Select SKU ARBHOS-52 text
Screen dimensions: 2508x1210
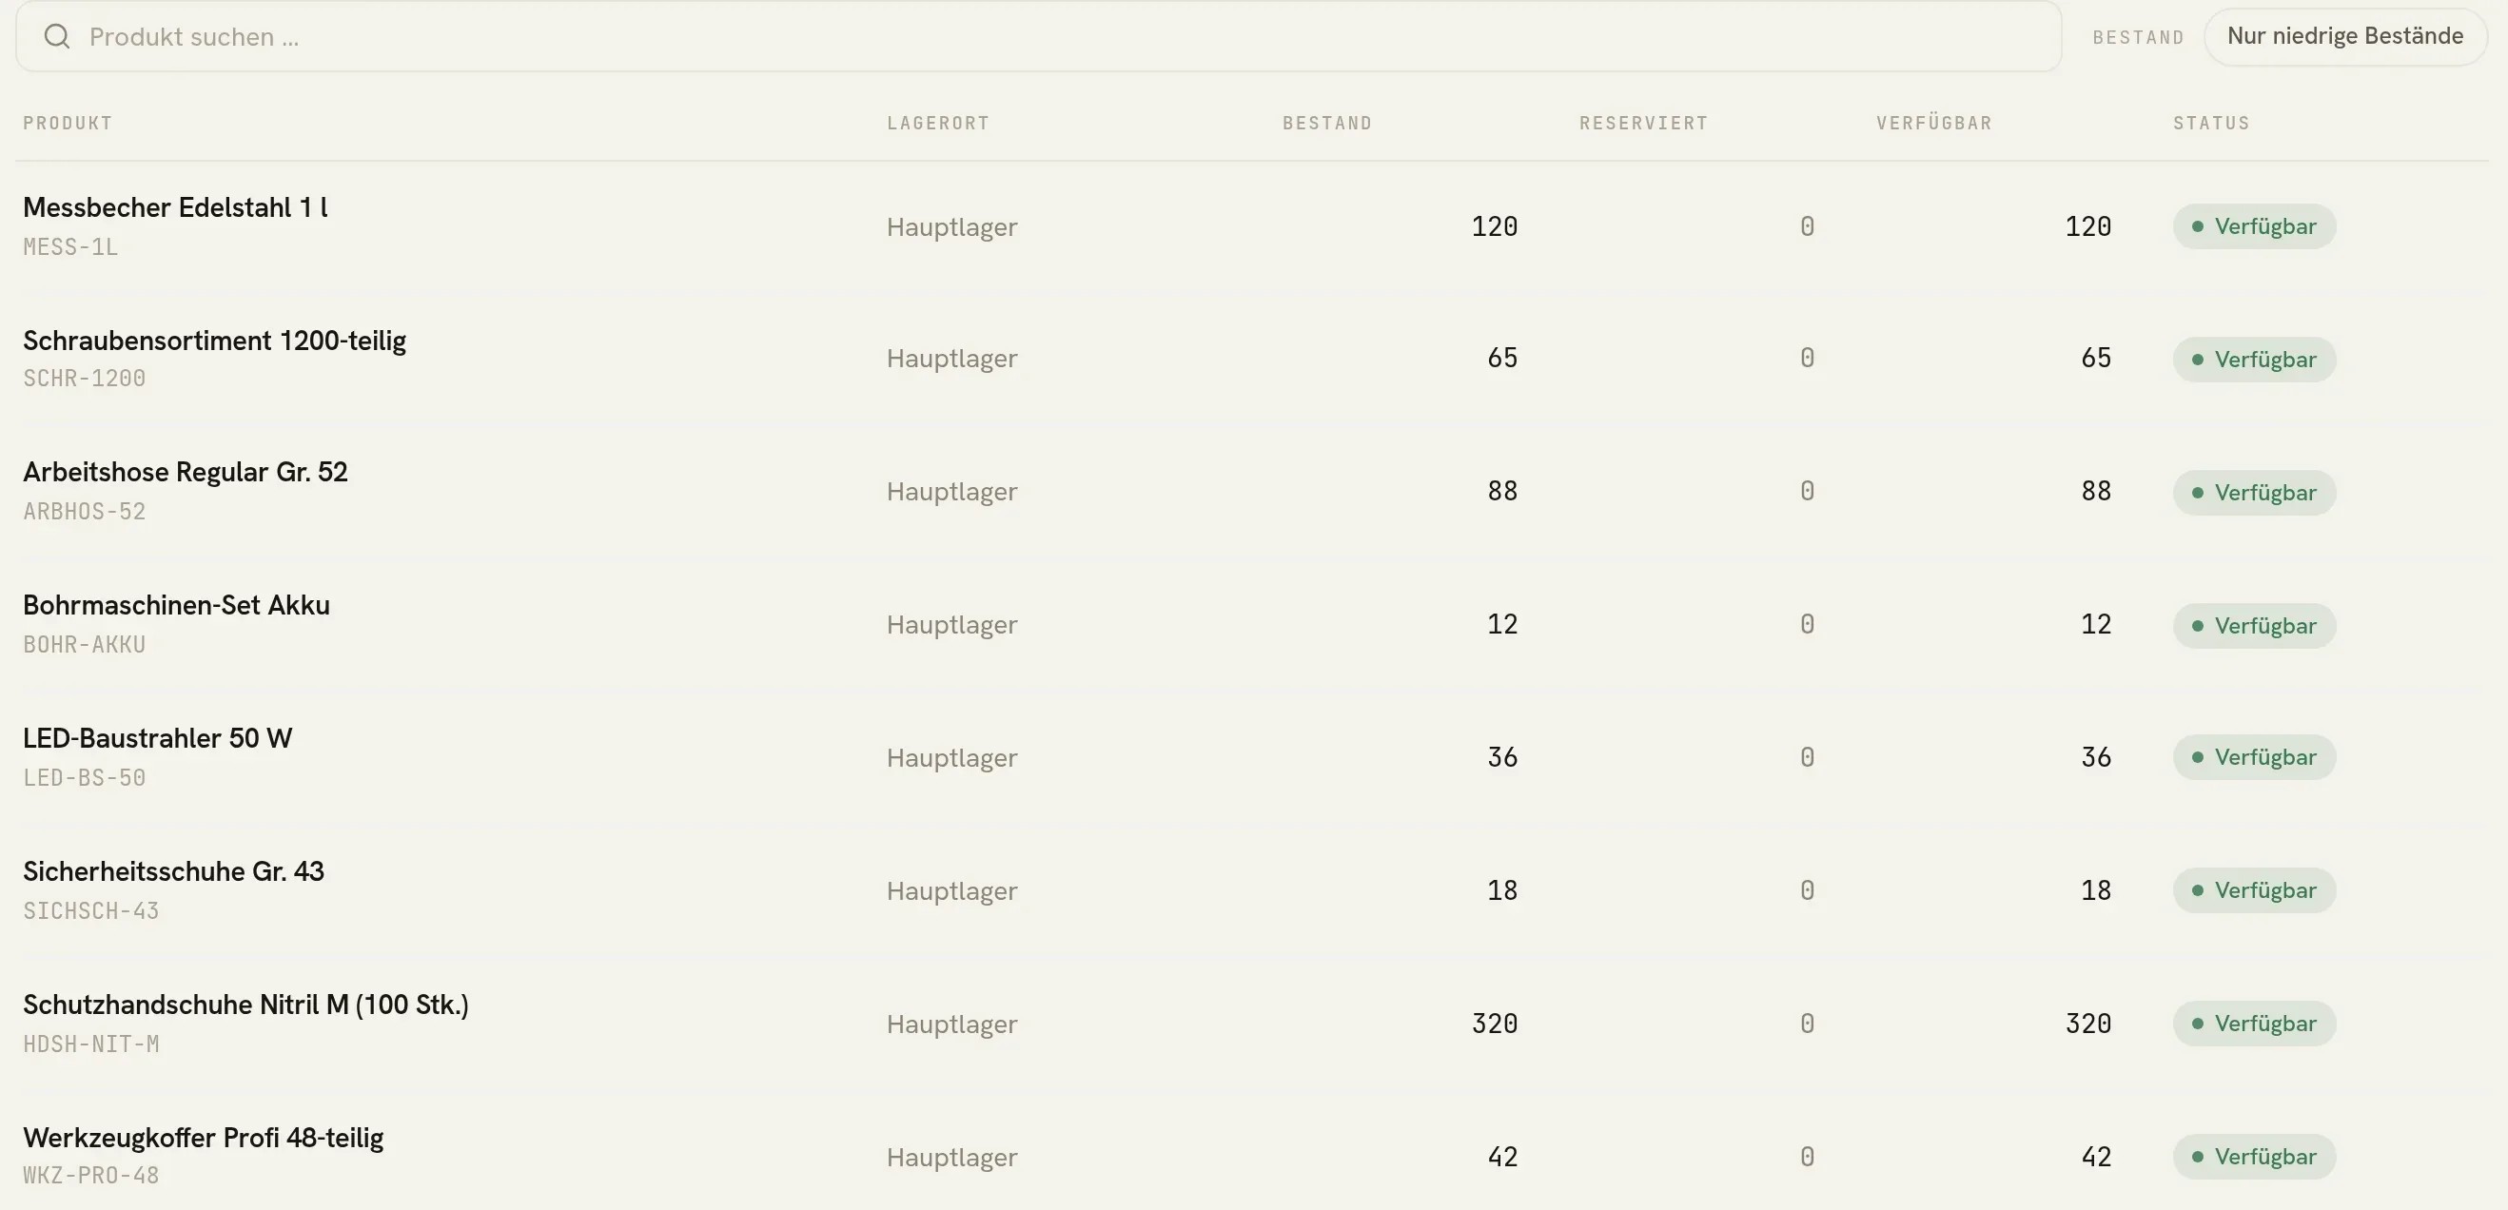(x=85, y=512)
